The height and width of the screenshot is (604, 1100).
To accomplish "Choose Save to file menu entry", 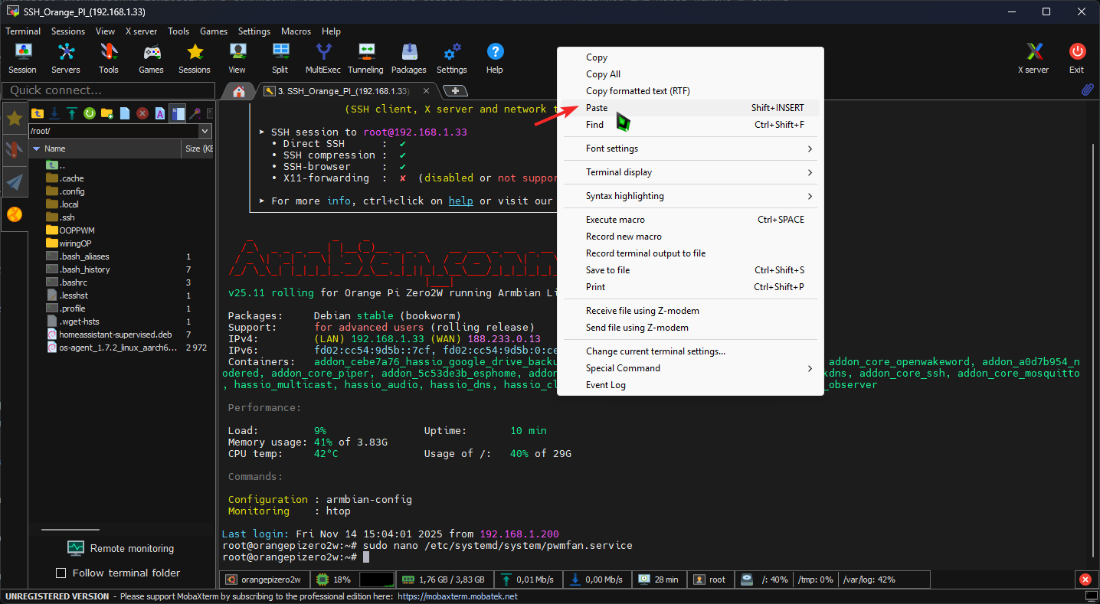I will [x=690, y=270].
